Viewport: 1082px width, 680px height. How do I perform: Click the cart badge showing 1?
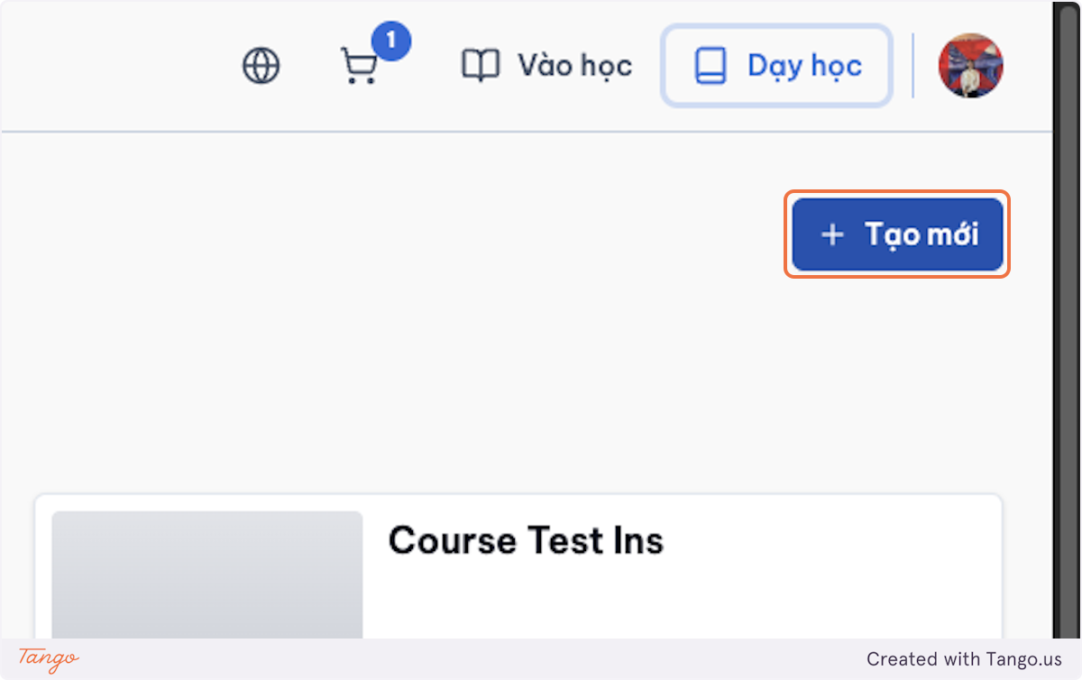(x=390, y=41)
